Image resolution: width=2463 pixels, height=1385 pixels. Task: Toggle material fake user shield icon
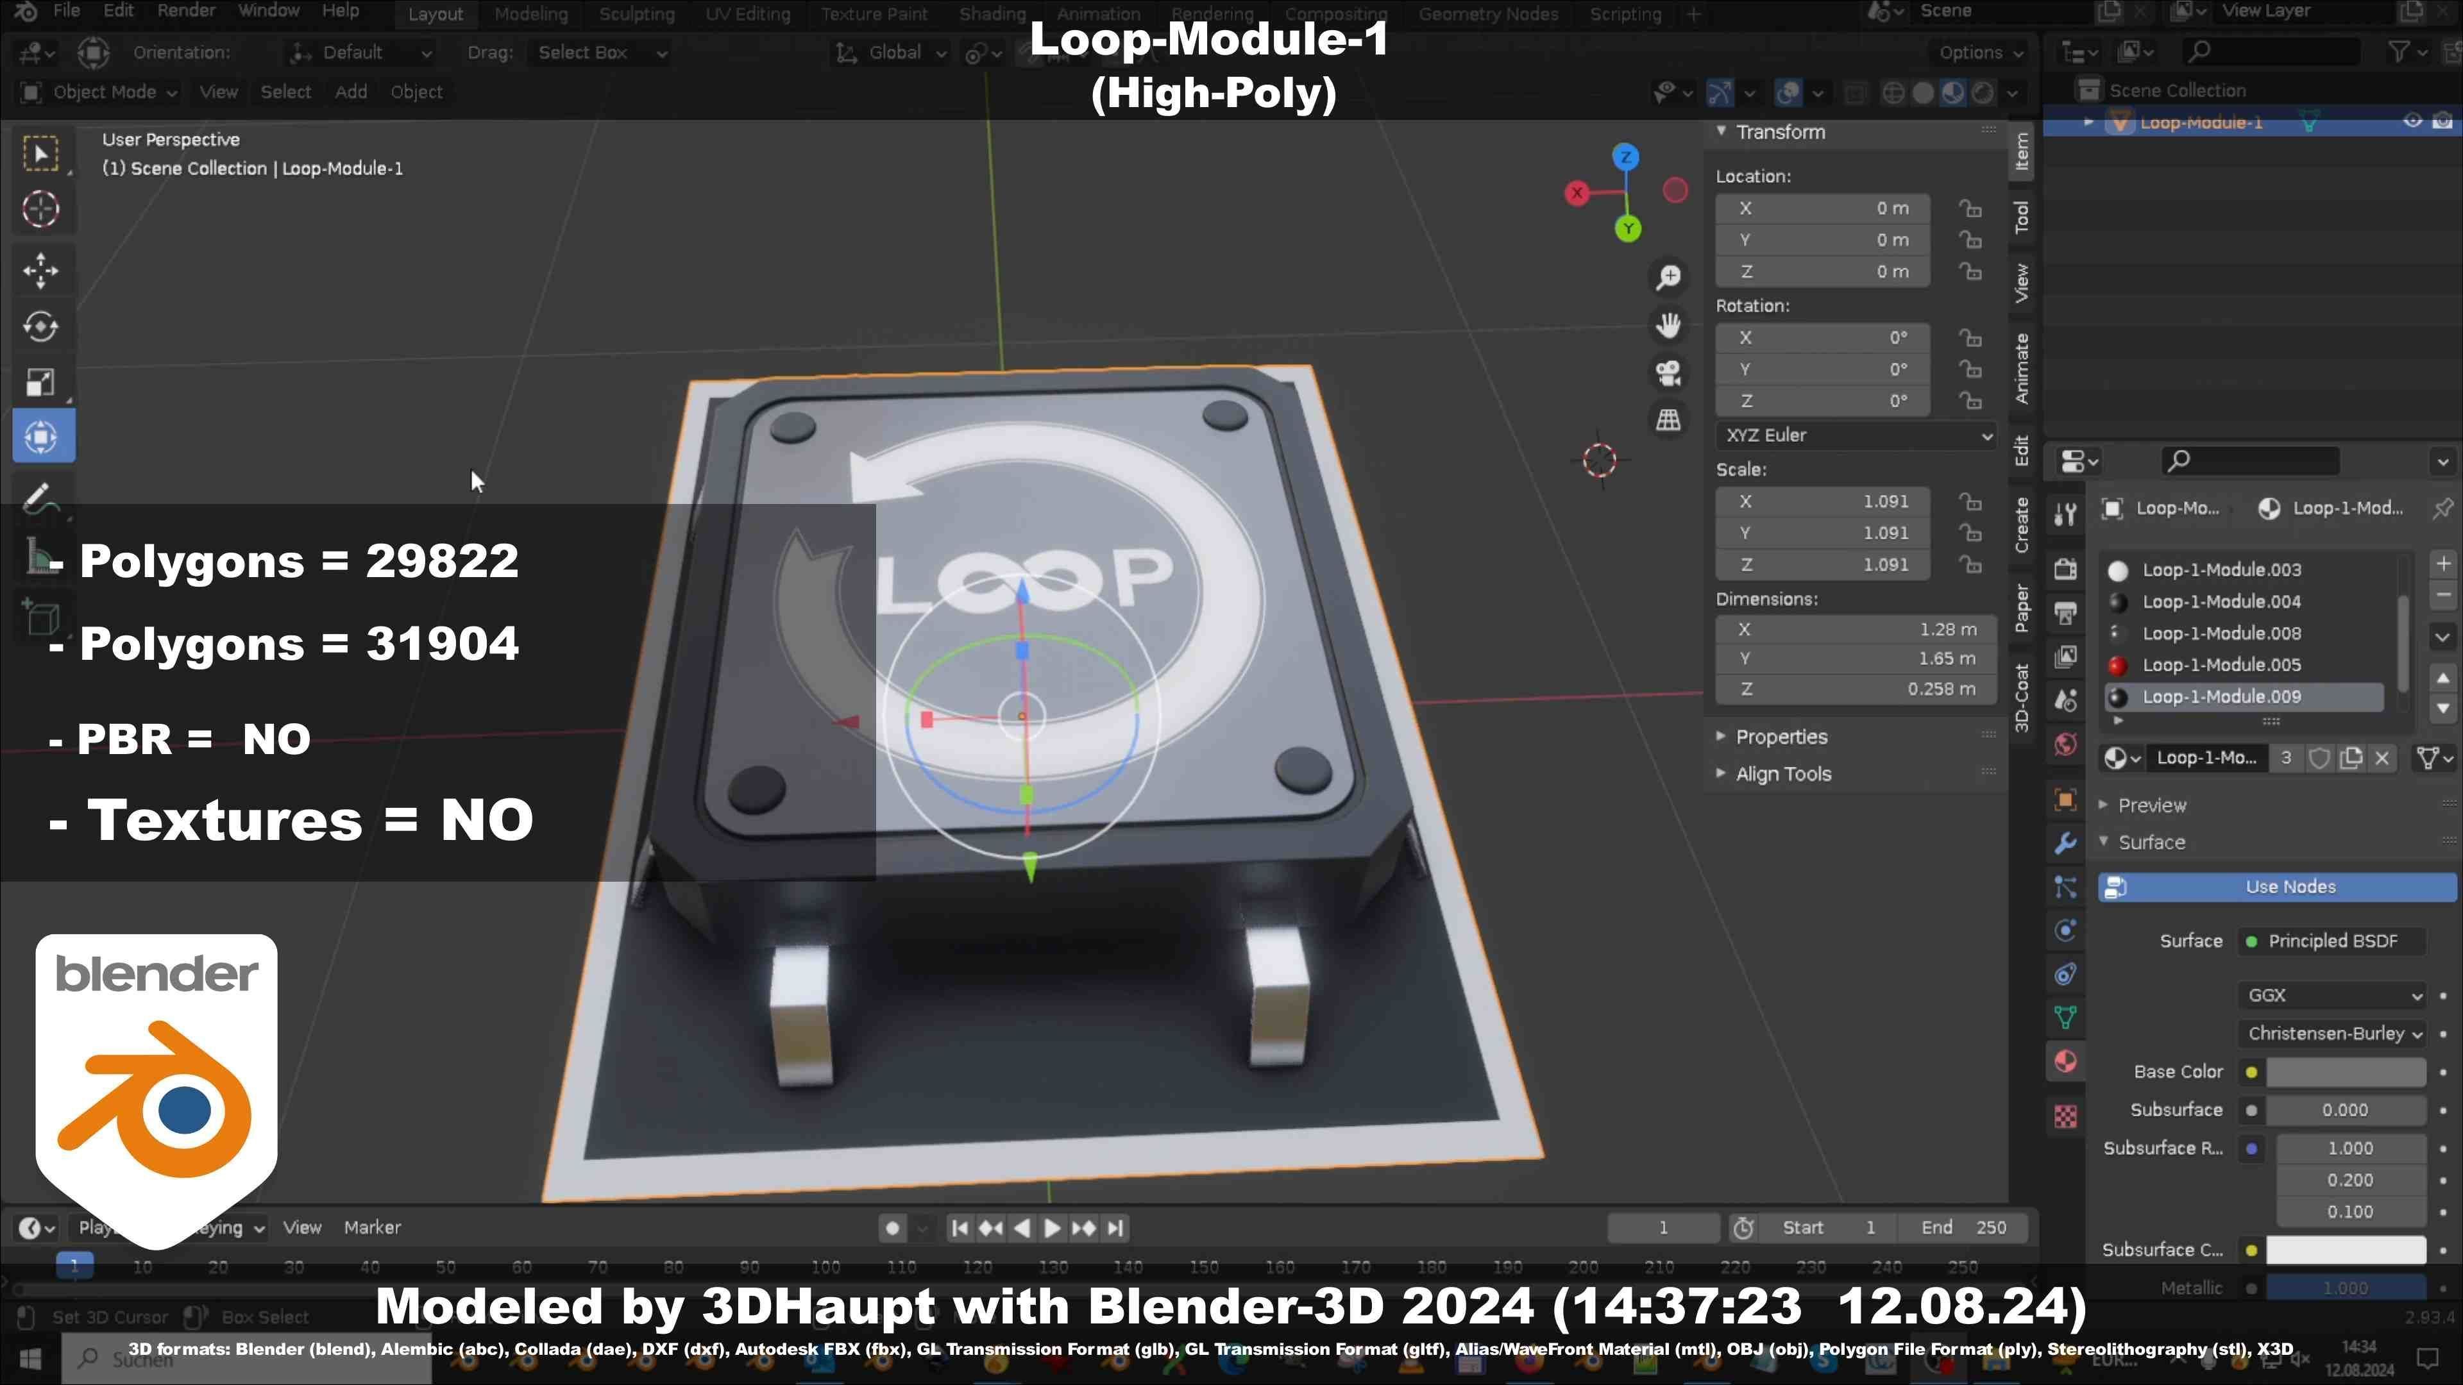click(x=2319, y=758)
